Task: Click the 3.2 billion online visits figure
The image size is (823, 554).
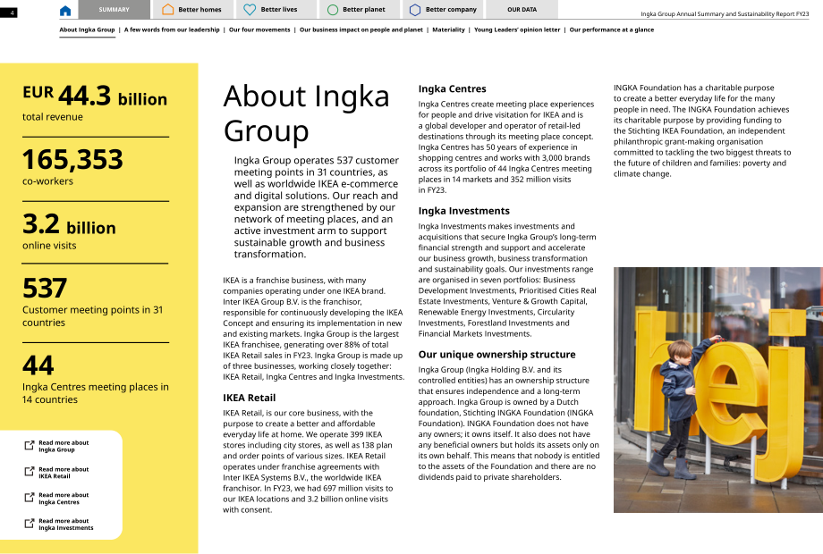Action: pos(69,225)
